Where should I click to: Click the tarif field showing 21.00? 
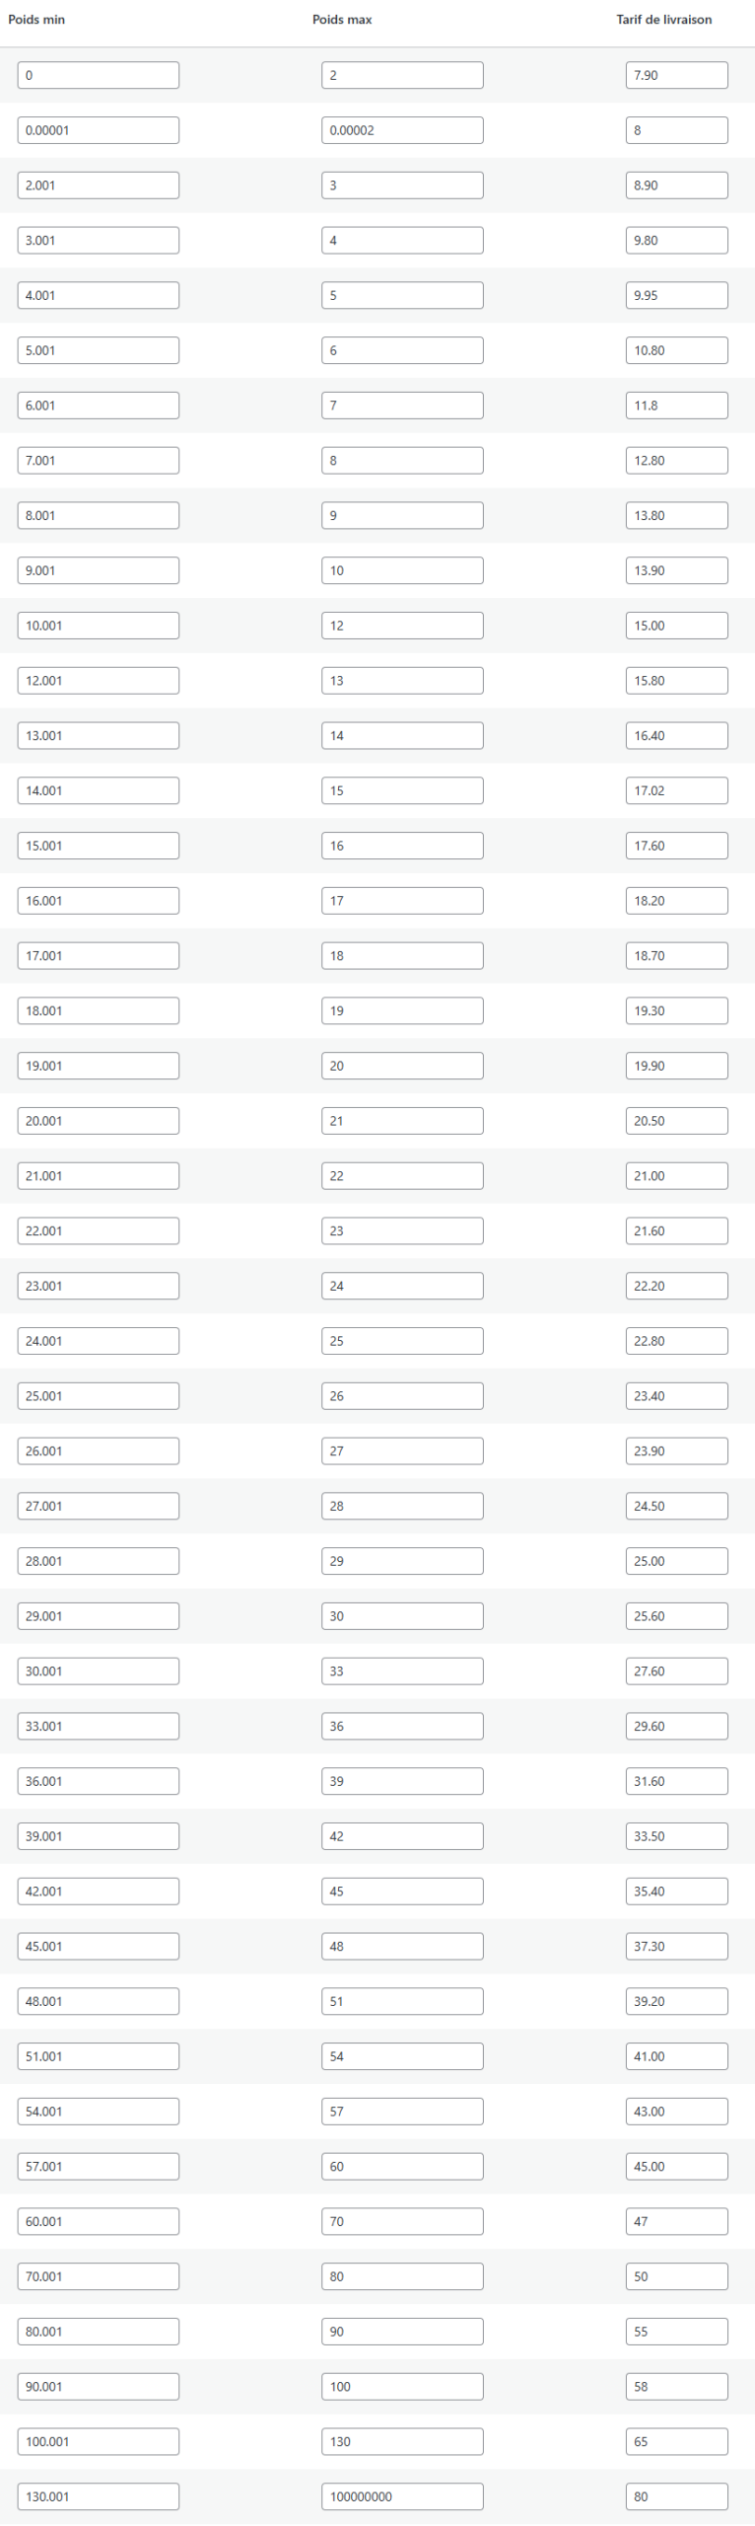click(676, 1176)
